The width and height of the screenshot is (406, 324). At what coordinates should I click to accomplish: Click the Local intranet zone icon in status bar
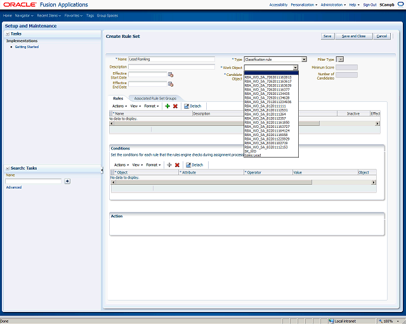[x=331, y=321]
